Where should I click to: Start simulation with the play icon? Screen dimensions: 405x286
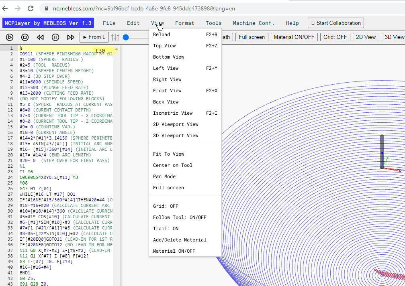coord(10,37)
